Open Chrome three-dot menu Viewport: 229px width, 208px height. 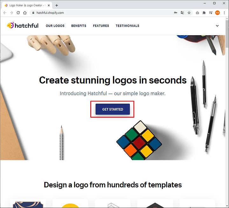[x=224, y=13]
